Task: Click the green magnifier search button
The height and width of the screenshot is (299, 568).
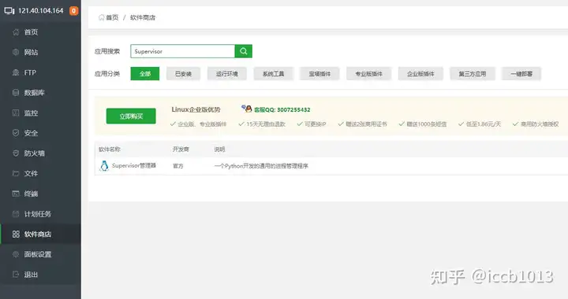Action: [244, 51]
